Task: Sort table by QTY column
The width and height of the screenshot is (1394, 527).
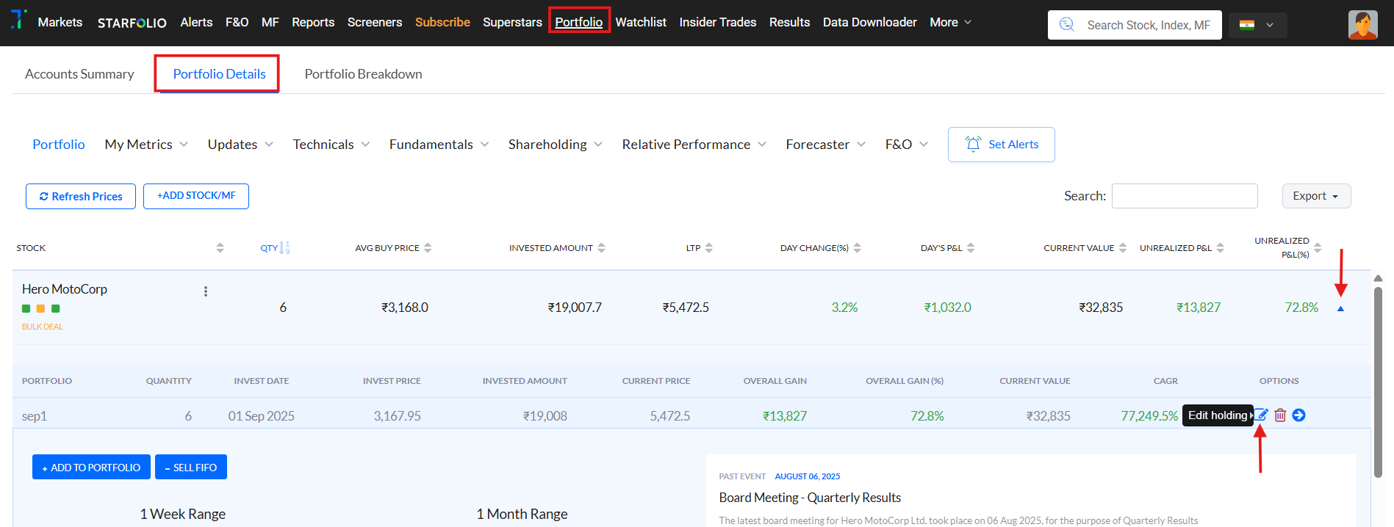Action: (x=285, y=248)
